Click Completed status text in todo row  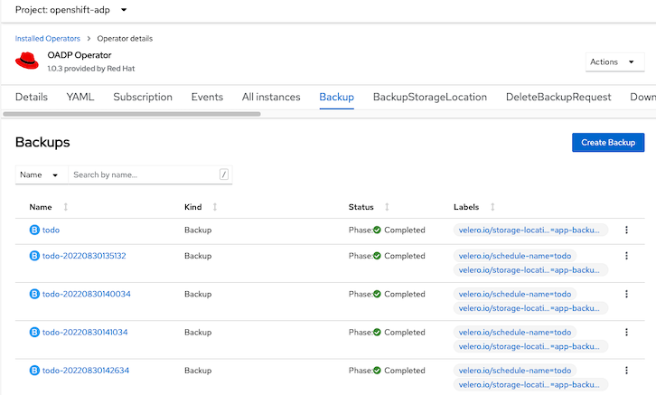pos(405,230)
